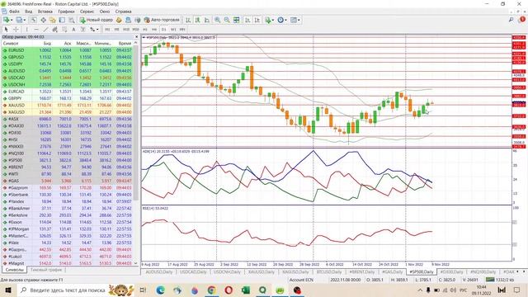Select the arrow cursor tool
The height and width of the screenshot is (297, 528).
pos(6,30)
